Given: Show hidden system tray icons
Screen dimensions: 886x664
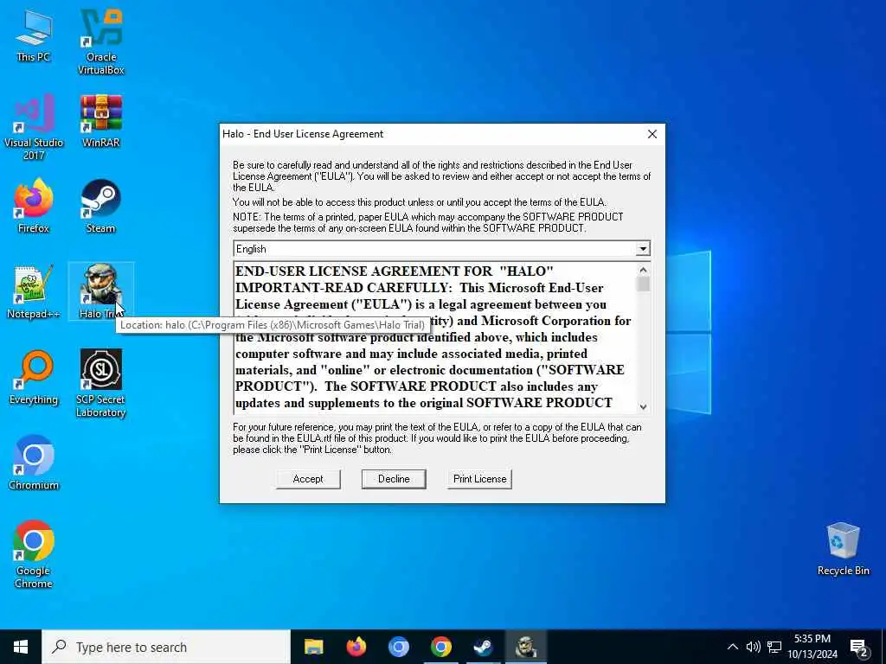Looking at the screenshot, I should click(x=732, y=647).
